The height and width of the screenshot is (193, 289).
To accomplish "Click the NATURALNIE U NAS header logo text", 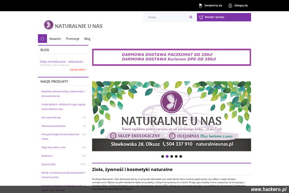I will pyautogui.click(x=79, y=26).
